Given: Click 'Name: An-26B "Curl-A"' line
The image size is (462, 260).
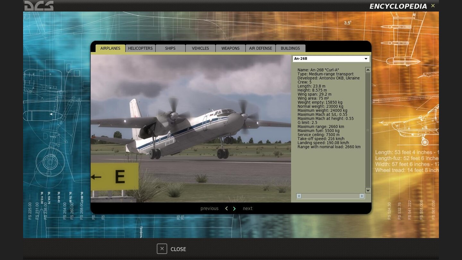Looking at the screenshot, I should (318, 70).
